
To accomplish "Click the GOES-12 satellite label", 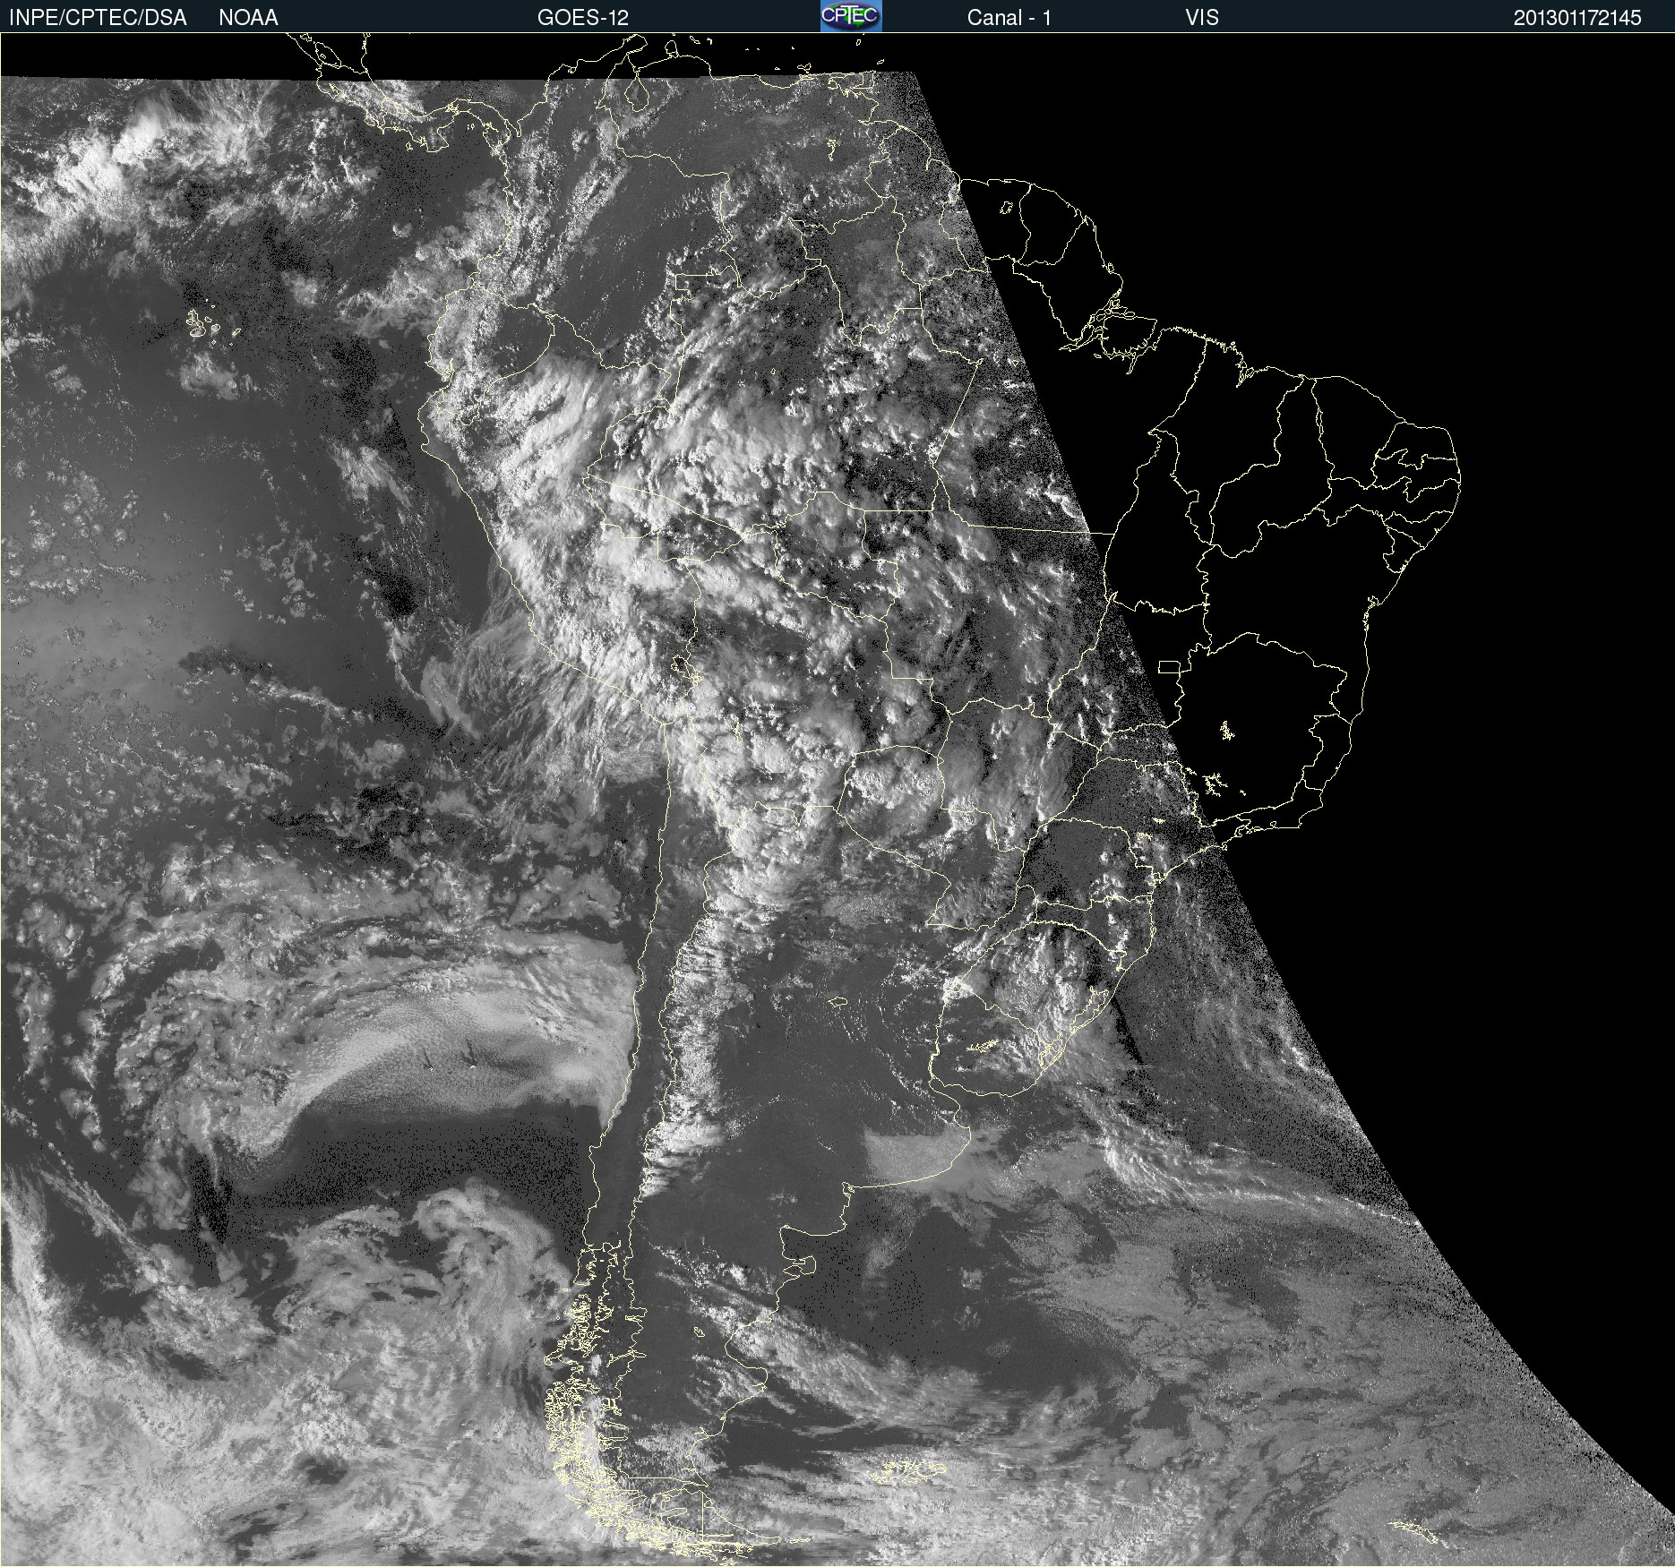I will [583, 18].
